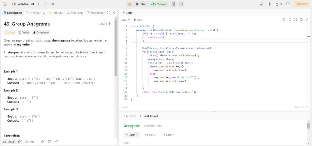Viewport: 312px width, 146px height.
Task: Format code with align icon
Action: (284, 19)
